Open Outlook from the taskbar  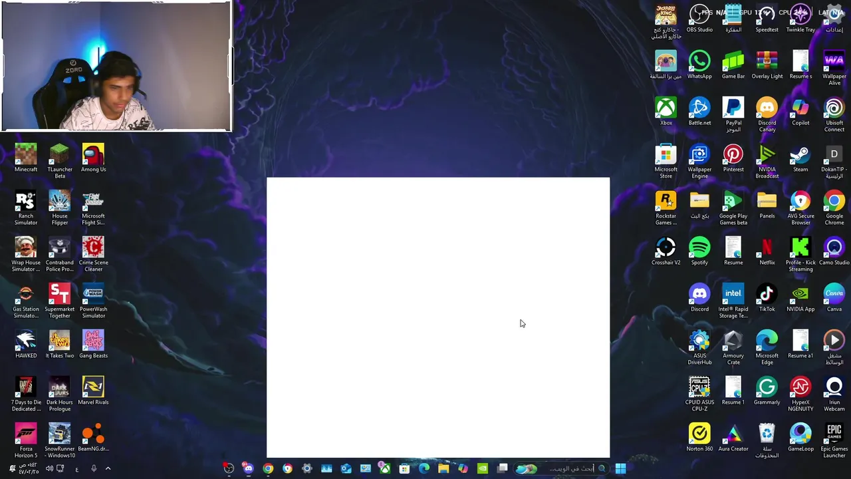(x=346, y=468)
